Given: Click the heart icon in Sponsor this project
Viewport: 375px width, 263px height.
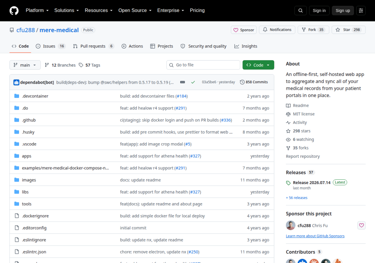Looking at the screenshot, I should coord(361,225).
